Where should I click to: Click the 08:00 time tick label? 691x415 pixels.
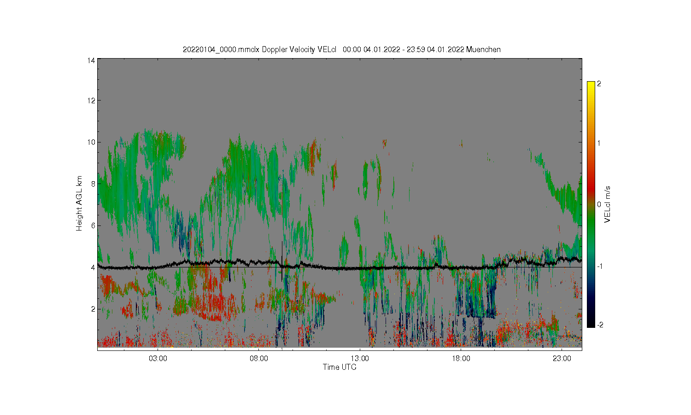[259, 358]
